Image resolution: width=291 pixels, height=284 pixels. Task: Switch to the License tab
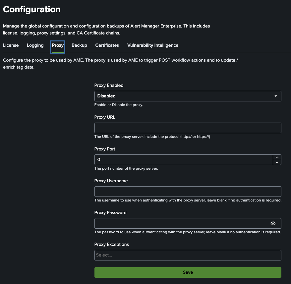click(11, 45)
